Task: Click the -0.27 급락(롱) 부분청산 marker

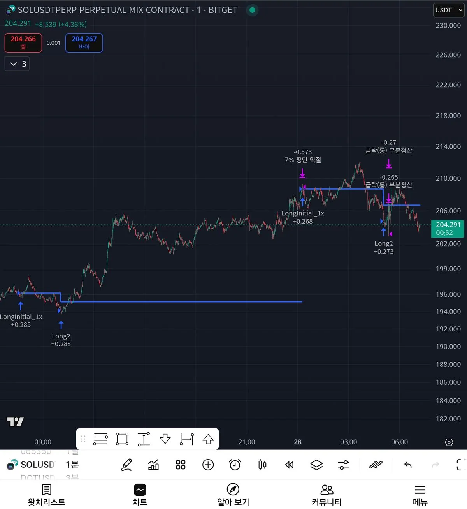Action: coord(389,146)
